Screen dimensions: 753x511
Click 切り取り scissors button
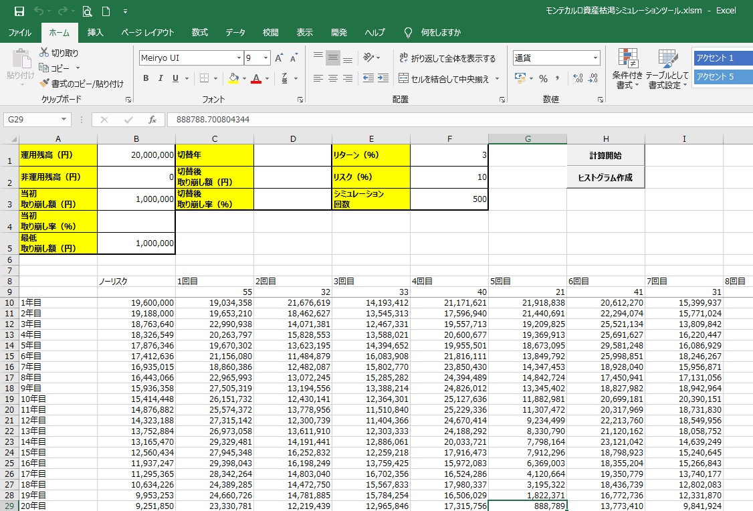click(59, 53)
